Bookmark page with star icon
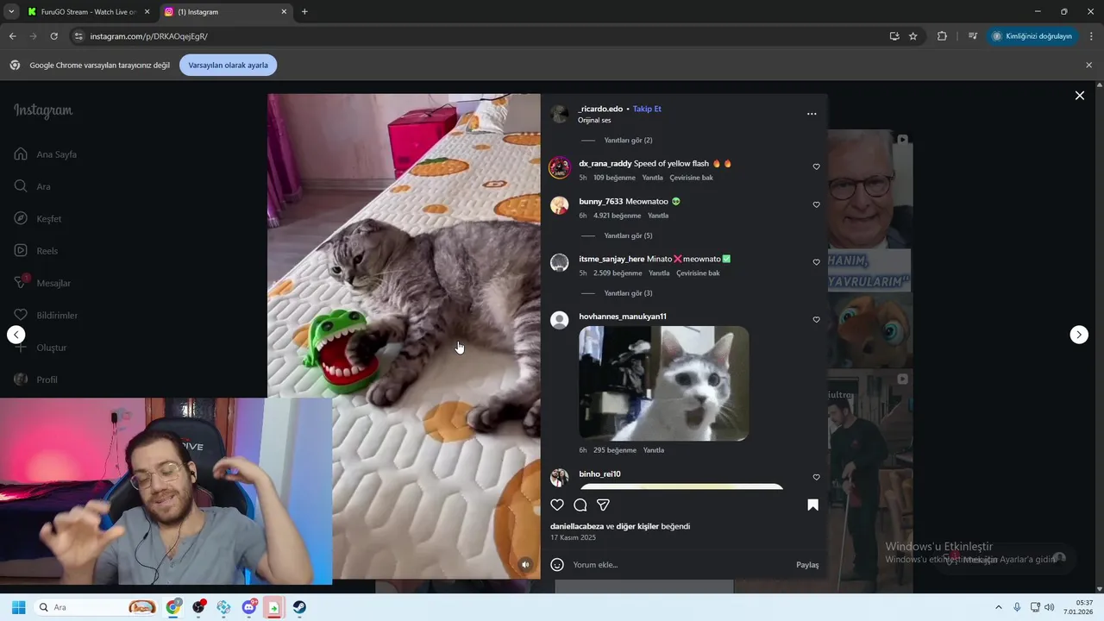Image resolution: width=1104 pixels, height=621 pixels. tap(913, 36)
